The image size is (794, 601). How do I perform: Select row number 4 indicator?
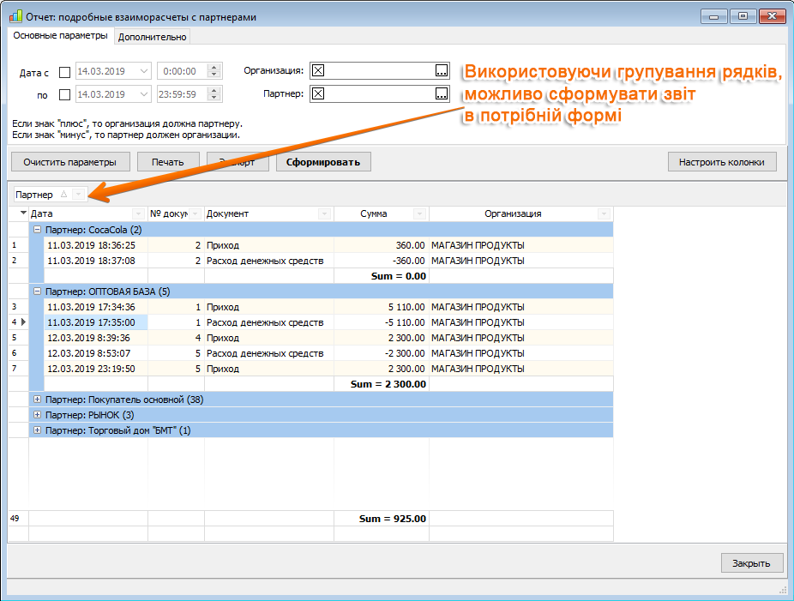(18, 322)
